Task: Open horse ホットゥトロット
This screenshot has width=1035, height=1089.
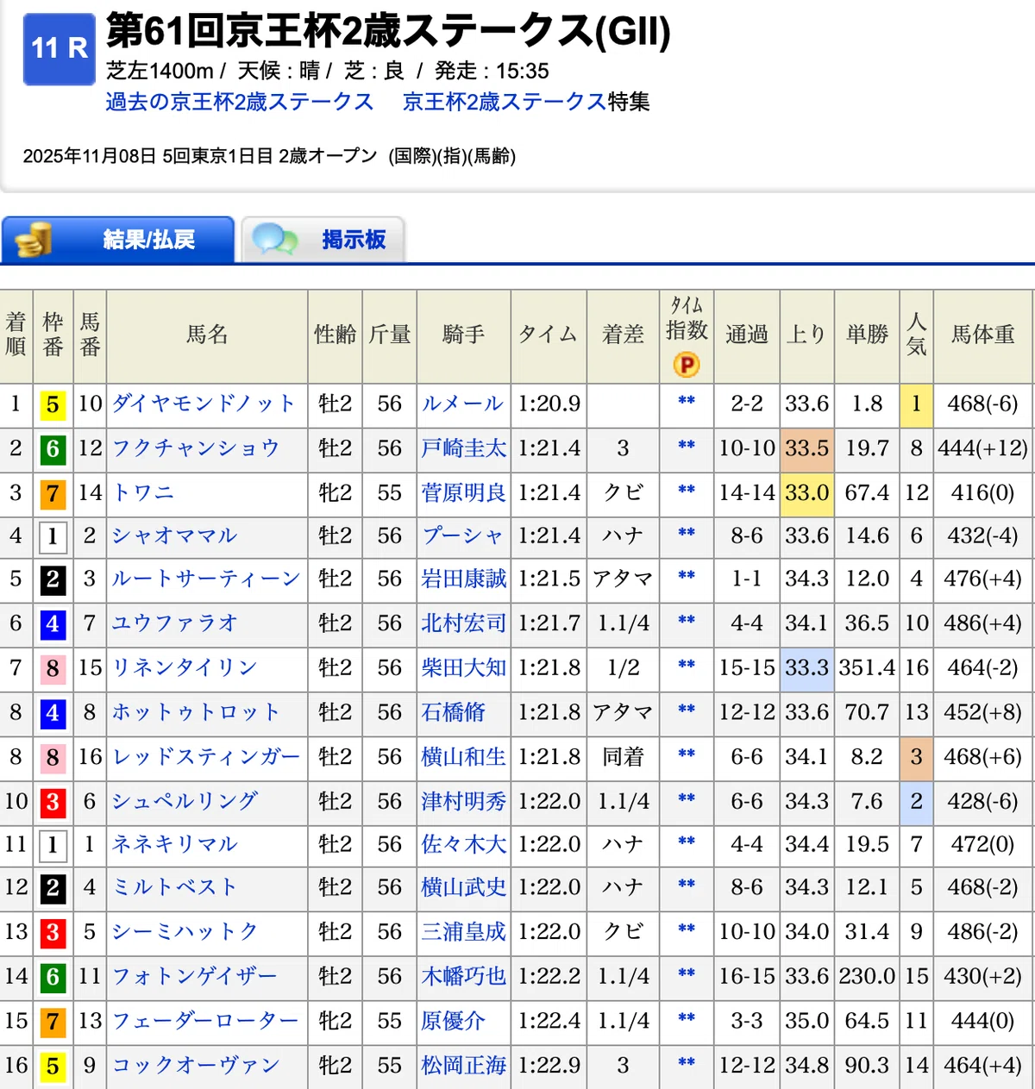Action: [x=196, y=712]
